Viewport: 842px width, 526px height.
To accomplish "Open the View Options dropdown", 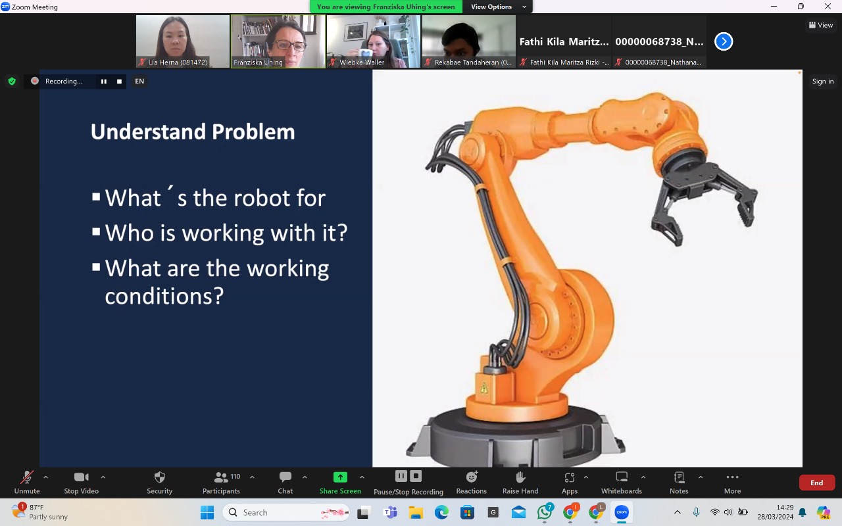I will point(498,7).
